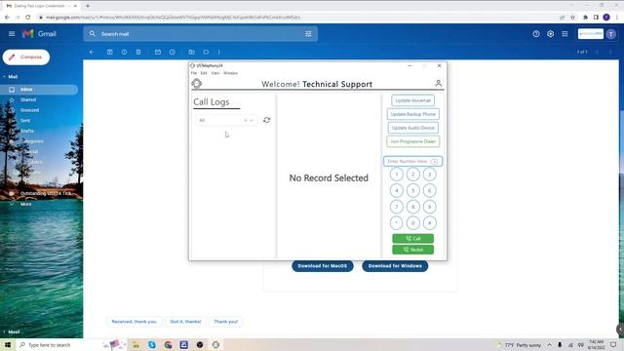Image resolution: width=624 pixels, height=351 pixels.
Task: Open the Edit menu in dialer window
Action: tap(204, 73)
